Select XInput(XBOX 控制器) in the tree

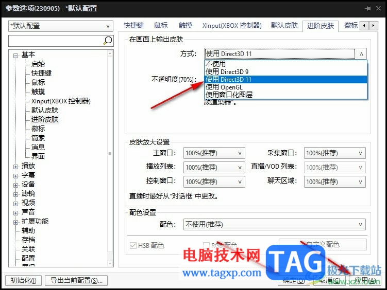click(61, 101)
